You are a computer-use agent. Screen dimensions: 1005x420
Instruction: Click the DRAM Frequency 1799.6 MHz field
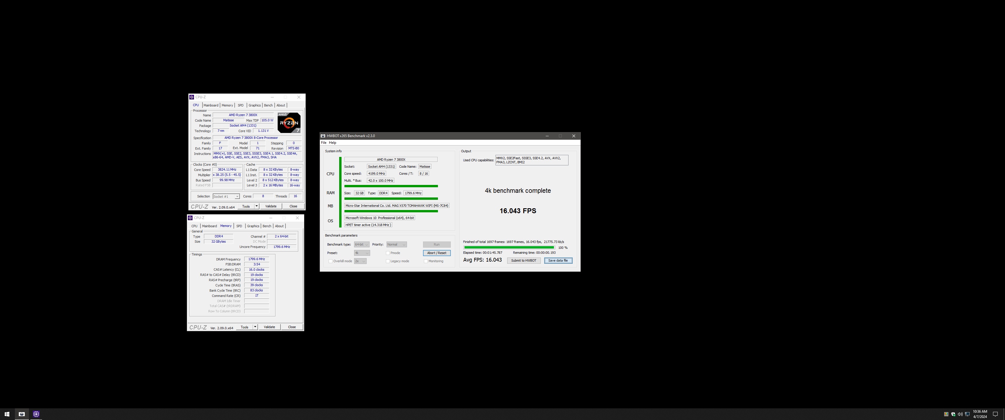click(257, 259)
